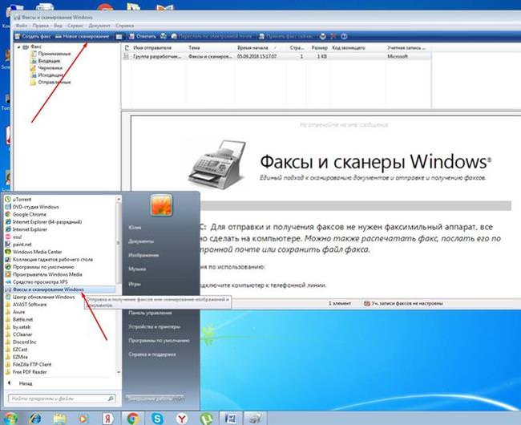Open the Правка menu
This screenshot has width=521, height=425.
point(41,26)
